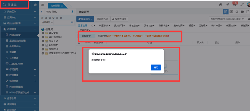This screenshot has width=250, height=111.
Task: Expand the 法定主动公开内容 tree node
Action: click(43, 53)
